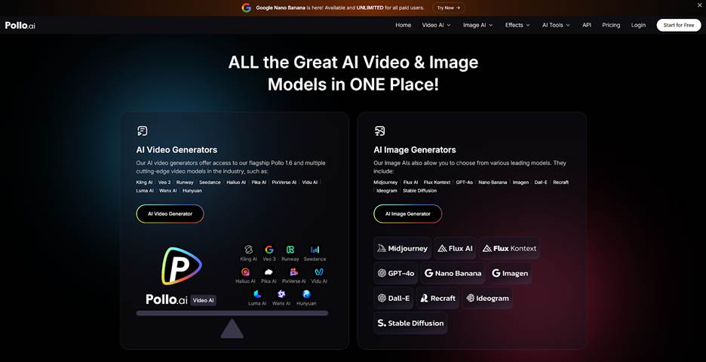Select the Imagen model chip
Image resolution: width=706 pixels, height=362 pixels.
point(510,273)
